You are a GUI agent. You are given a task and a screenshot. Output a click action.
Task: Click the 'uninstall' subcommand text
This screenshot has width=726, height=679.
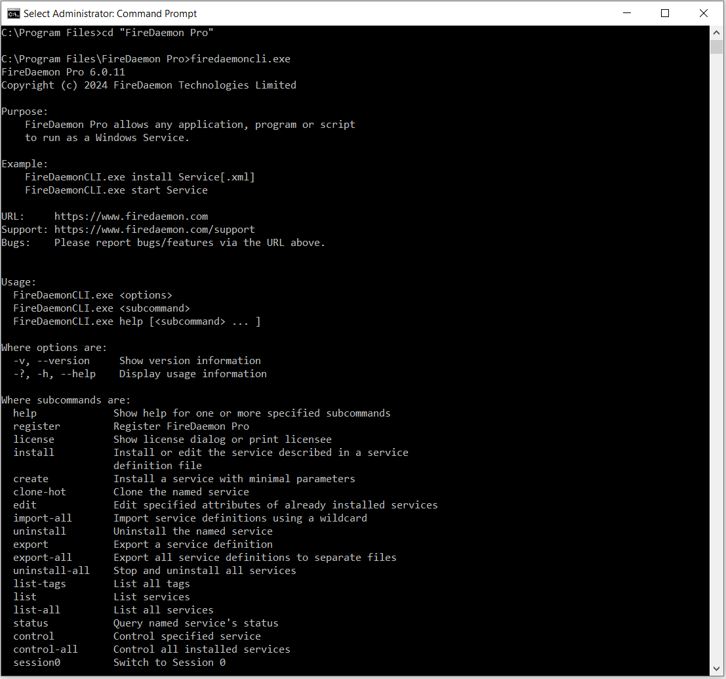[x=39, y=531]
